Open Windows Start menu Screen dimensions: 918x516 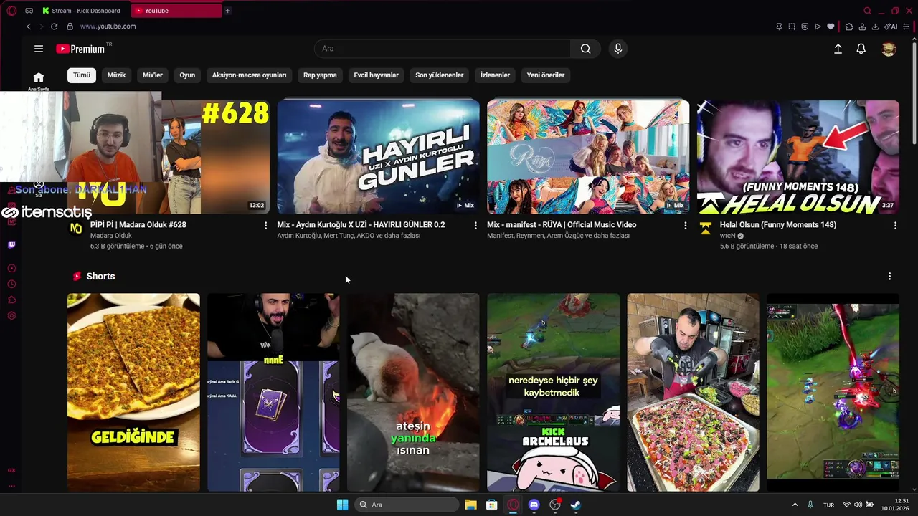coord(342,505)
